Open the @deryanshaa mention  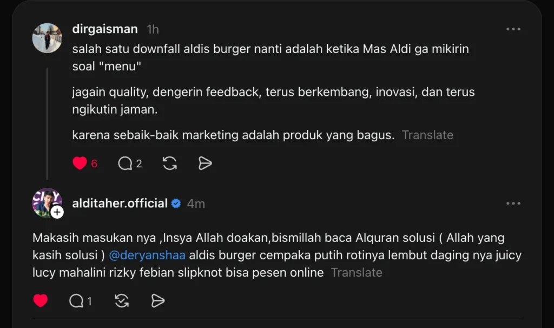point(147,255)
